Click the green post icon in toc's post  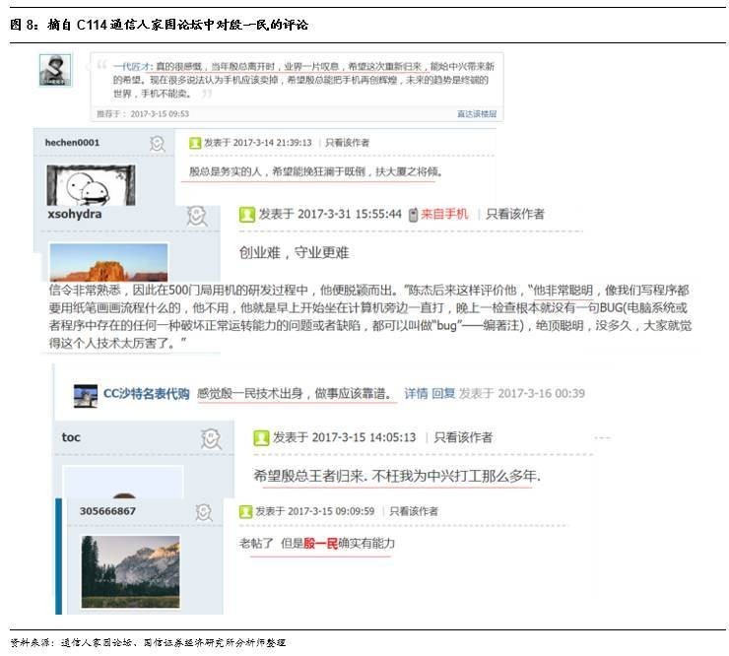[x=261, y=437]
